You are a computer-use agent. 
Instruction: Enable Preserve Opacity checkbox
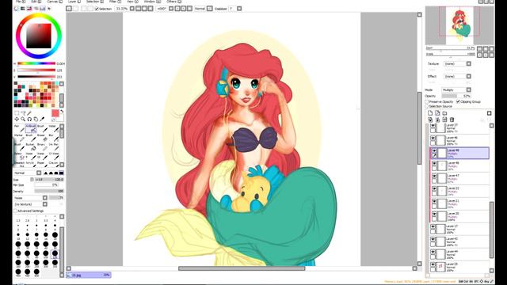click(427, 102)
